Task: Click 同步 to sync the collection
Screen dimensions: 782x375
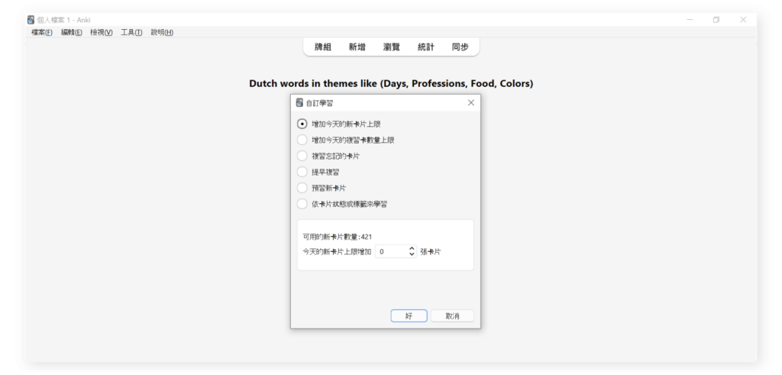Action: pyautogui.click(x=460, y=47)
